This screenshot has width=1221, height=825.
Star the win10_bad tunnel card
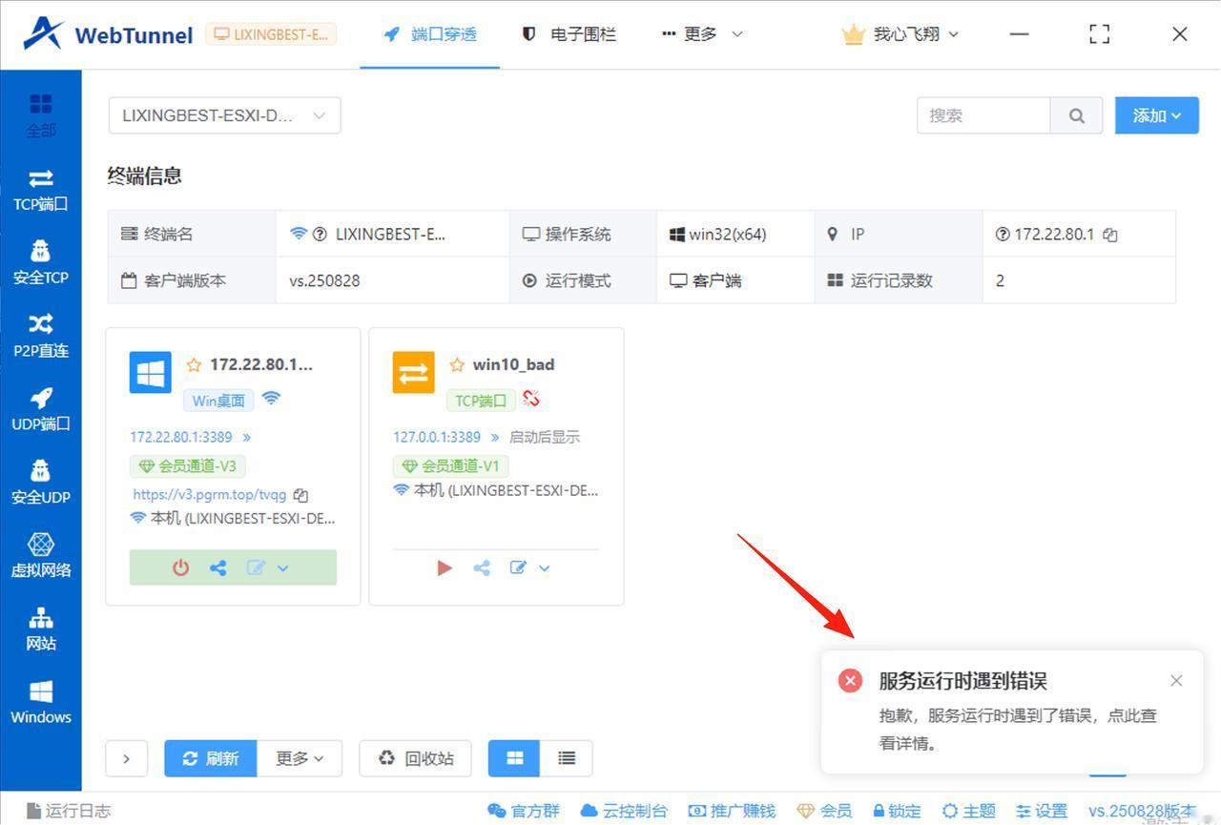tap(457, 364)
